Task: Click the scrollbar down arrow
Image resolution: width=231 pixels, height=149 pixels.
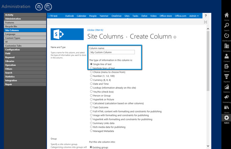Action: pyautogui.click(x=208, y=146)
